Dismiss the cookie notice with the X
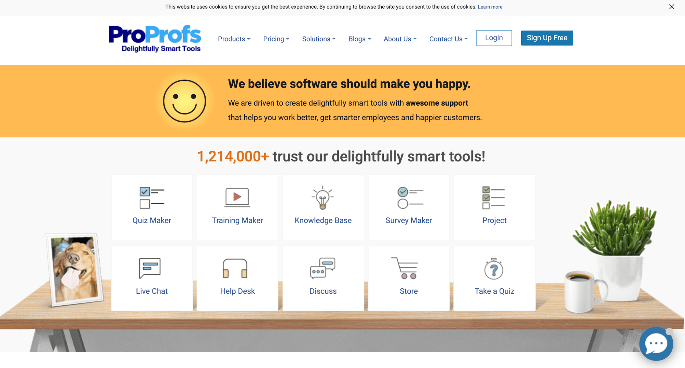The image size is (685, 368). tap(672, 7)
